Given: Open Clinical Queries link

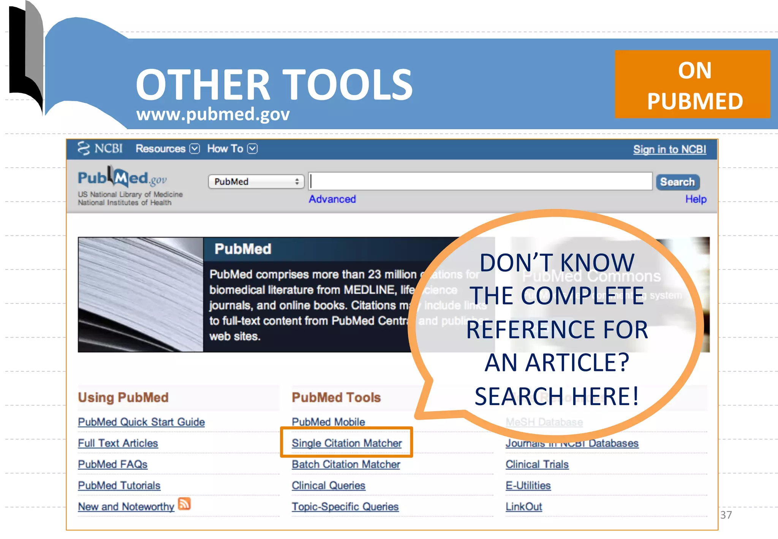Looking at the screenshot, I should pyautogui.click(x=328, y=485).
